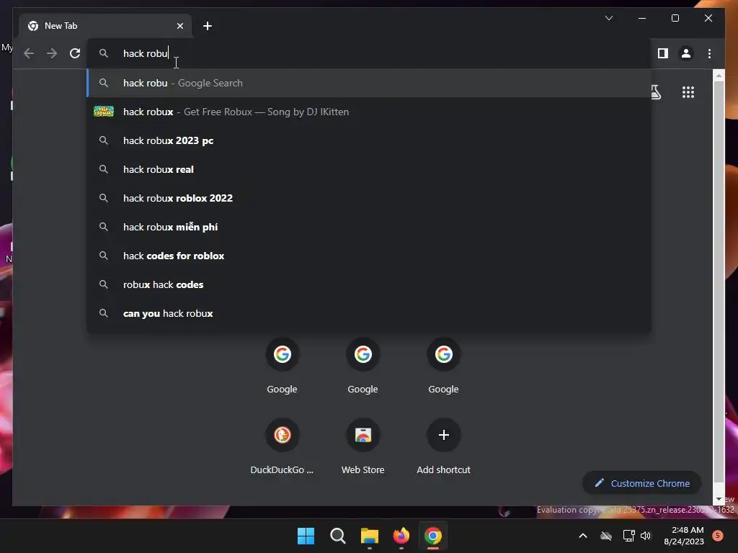The width and height of the screenshot is (738, 553).
Task: Open the taskbar network icon
Action: click(628, 536)
